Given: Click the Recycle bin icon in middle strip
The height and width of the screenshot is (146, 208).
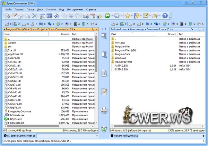Looking at the screenshot, I should [x=104, y=129].
